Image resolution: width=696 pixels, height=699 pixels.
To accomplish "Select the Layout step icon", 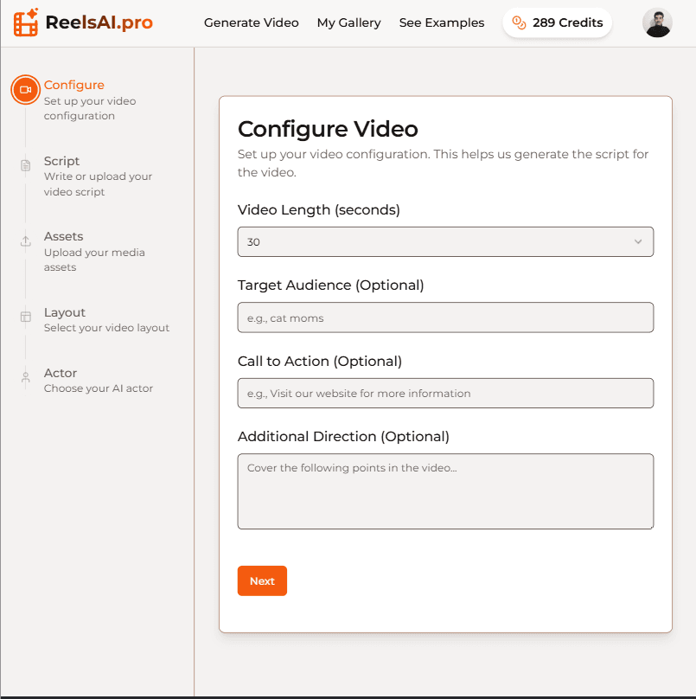I will click(24, 317).
